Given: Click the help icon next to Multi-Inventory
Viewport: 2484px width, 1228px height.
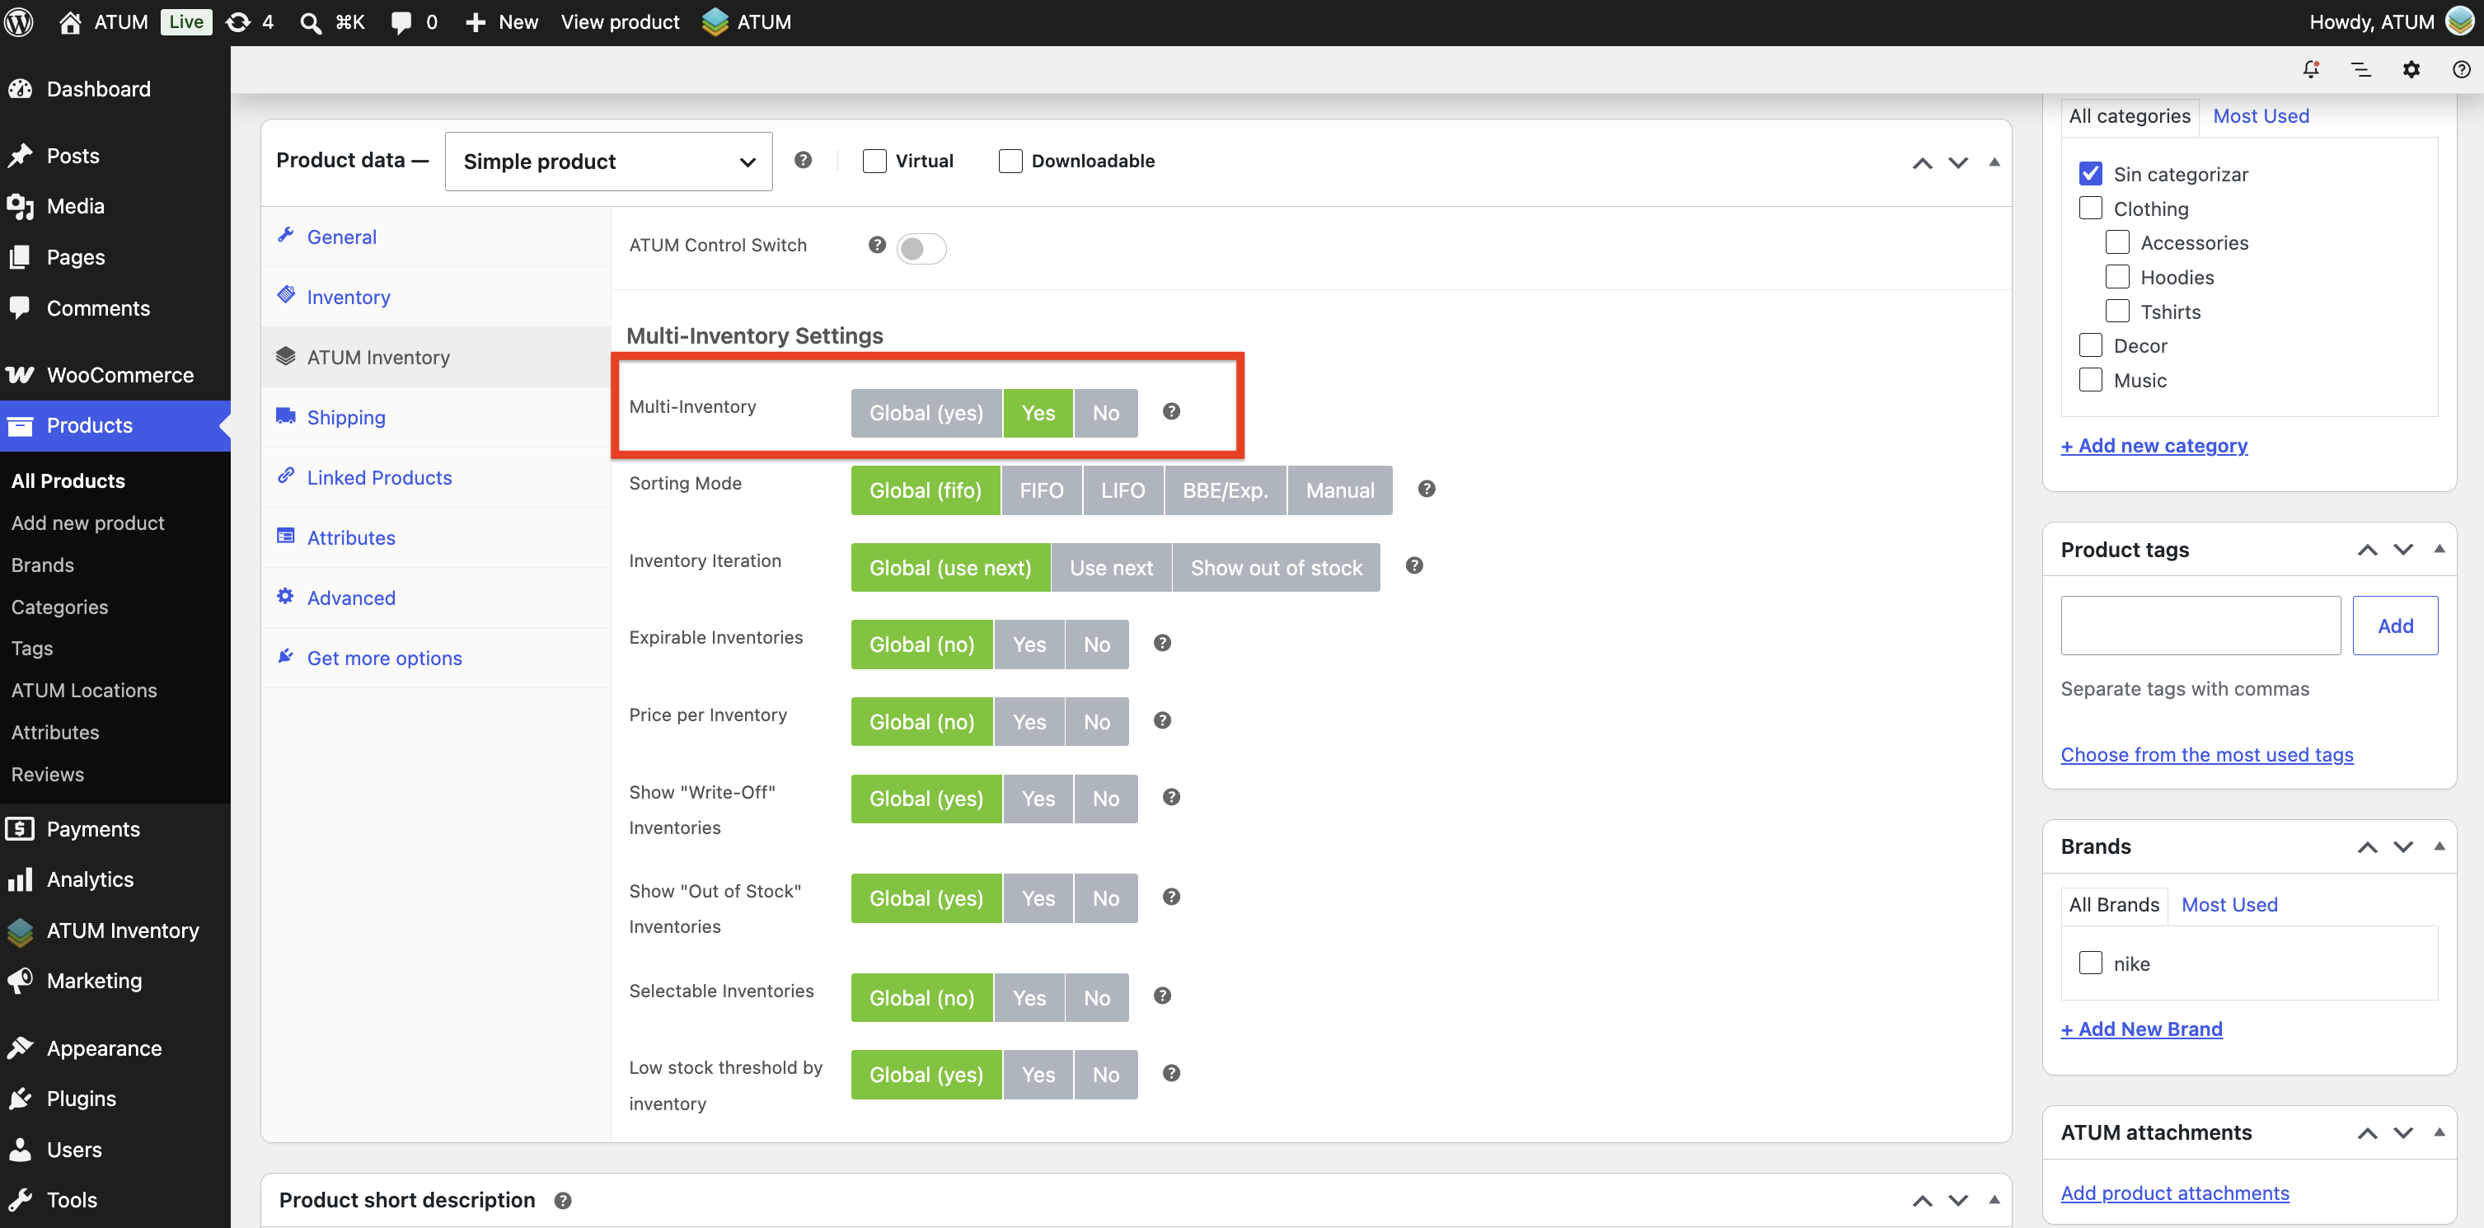Looking at the screenshot, I should [1170, 412].
